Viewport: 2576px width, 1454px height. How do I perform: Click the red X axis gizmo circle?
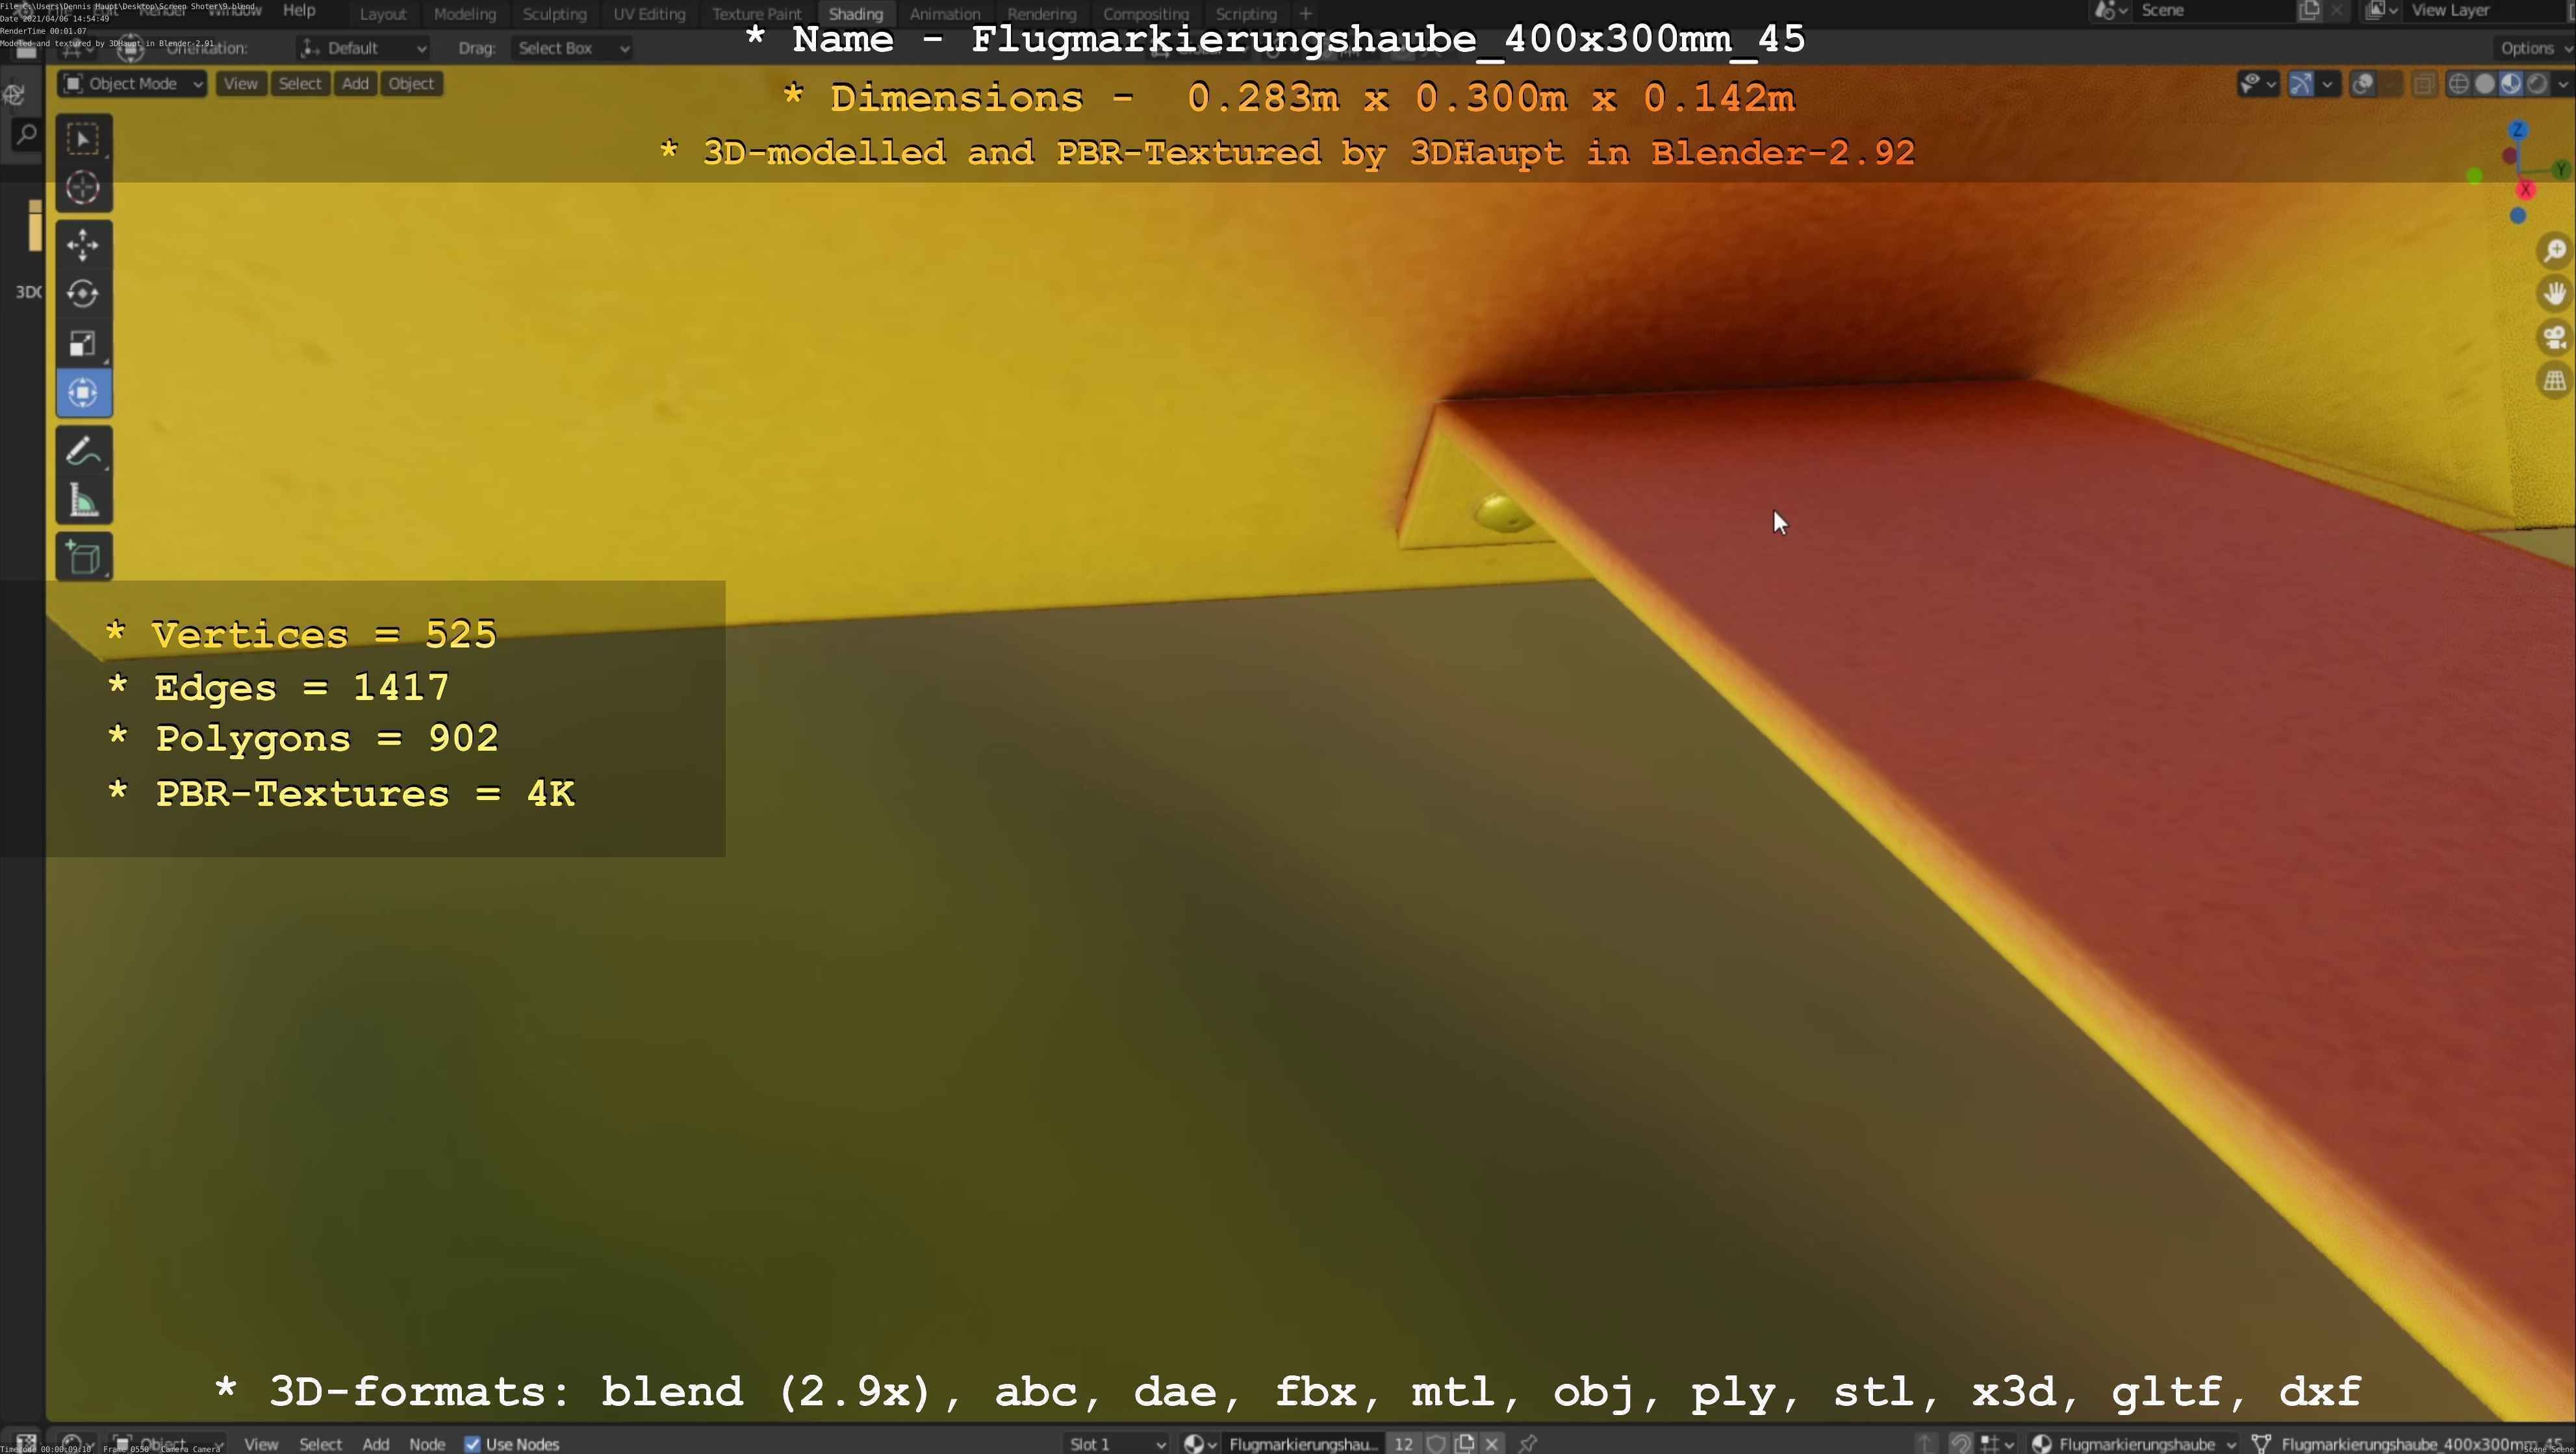pyautogui.click(x=2526, y=190)
